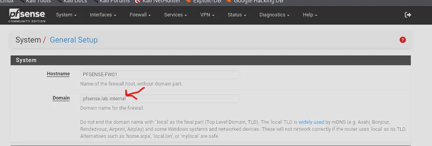The width and height of the screenshot is (432, 146).
Task: Open the red help question mark icon
Action: [403, 40]
